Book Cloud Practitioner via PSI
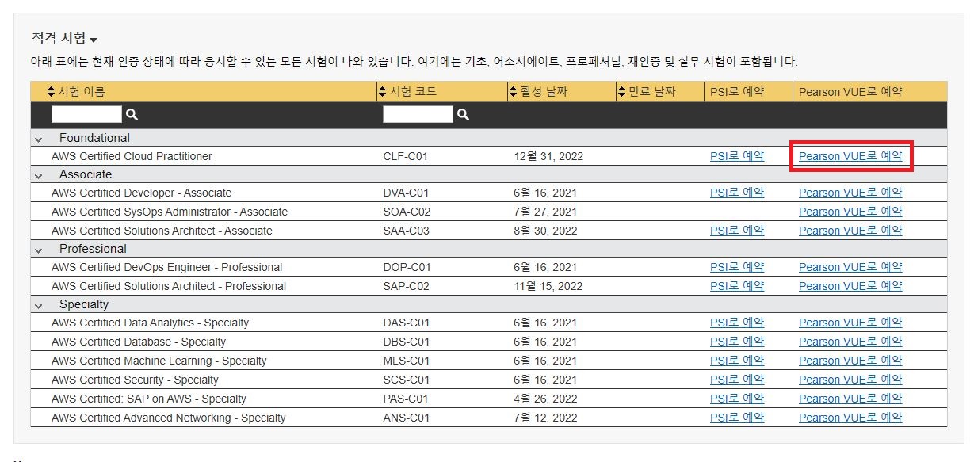 point(737,156)
